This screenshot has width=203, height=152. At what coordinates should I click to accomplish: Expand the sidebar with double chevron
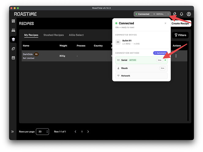pos(13,132)
